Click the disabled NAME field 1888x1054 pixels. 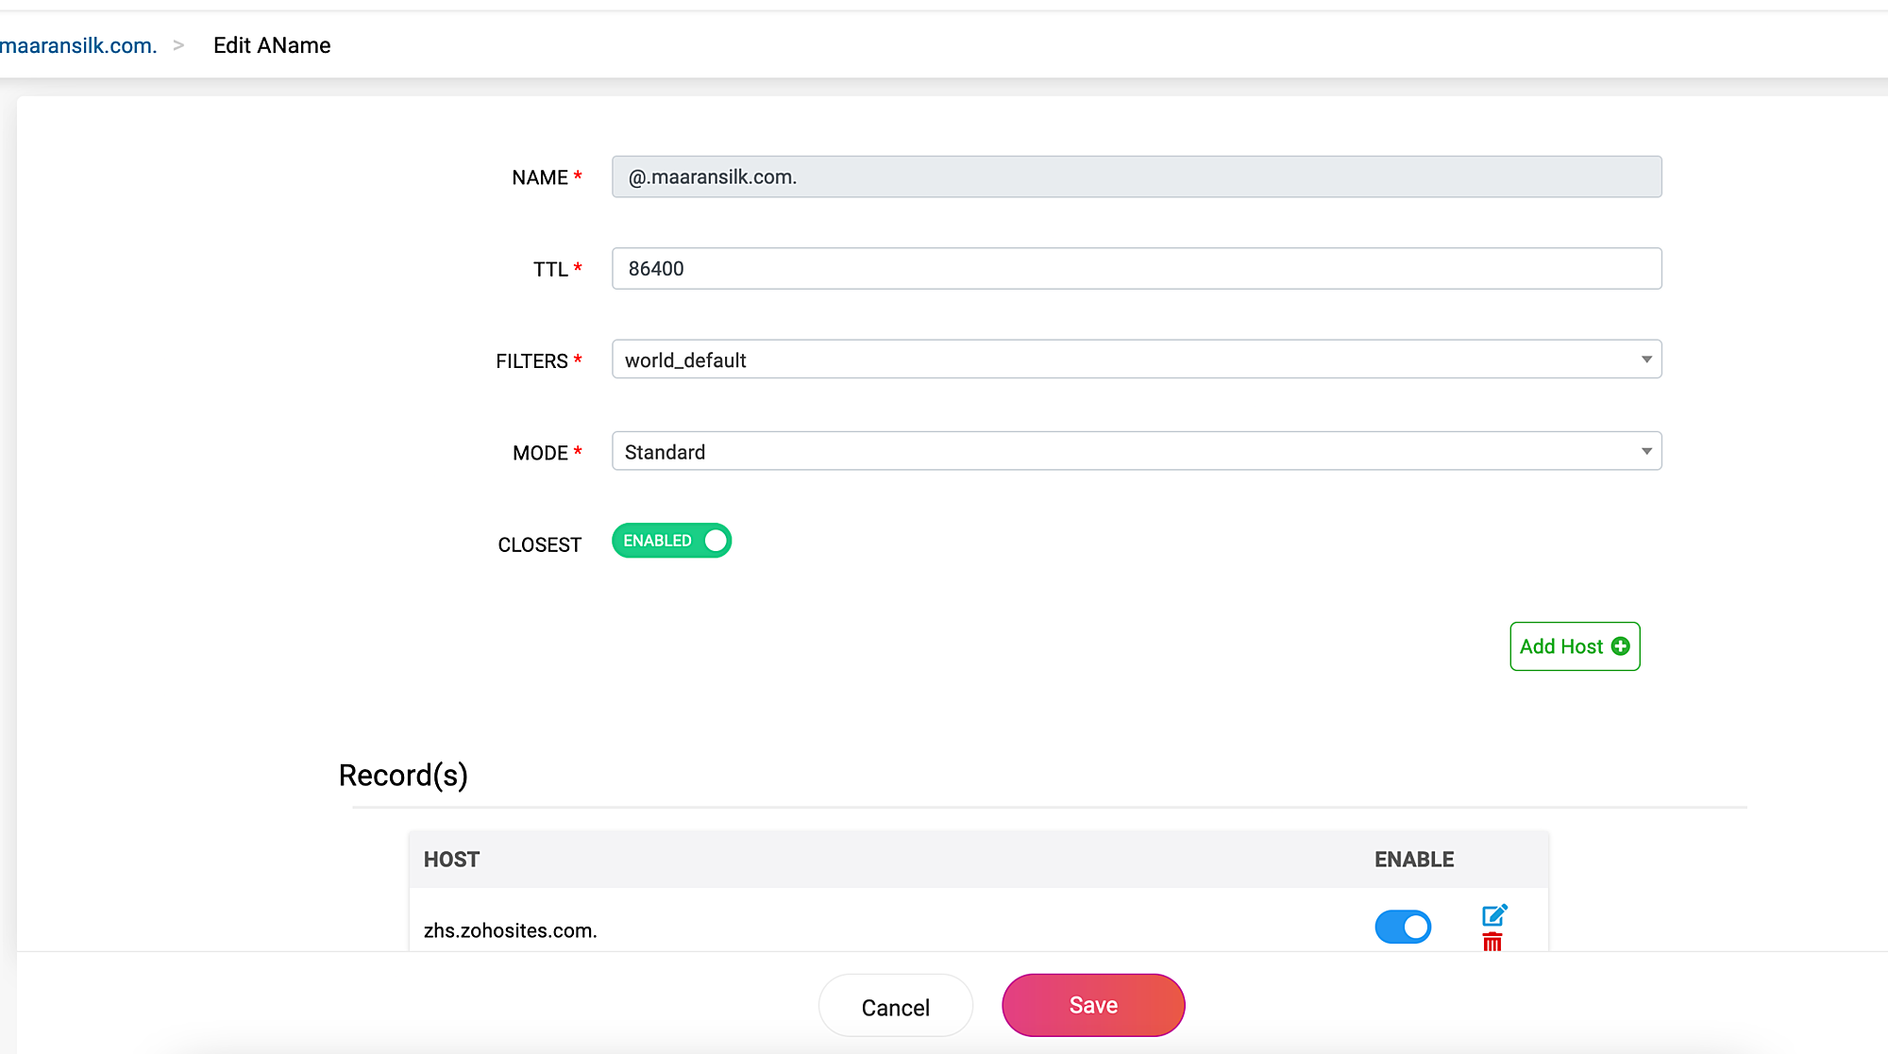click(1136, 176)
